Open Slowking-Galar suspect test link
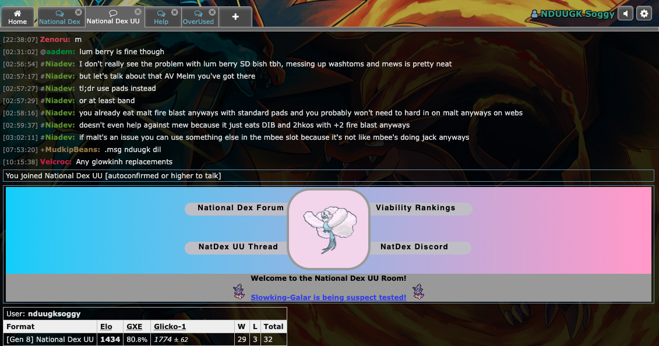This screenshot has height=346, width=659. (328, 297)
